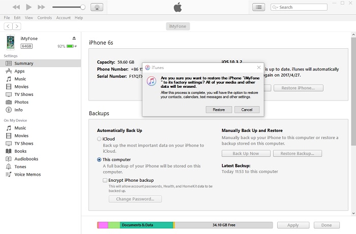This screenshot has width=356, height=234.
Task: Focus the Search input field
Action: coord(299,7)
